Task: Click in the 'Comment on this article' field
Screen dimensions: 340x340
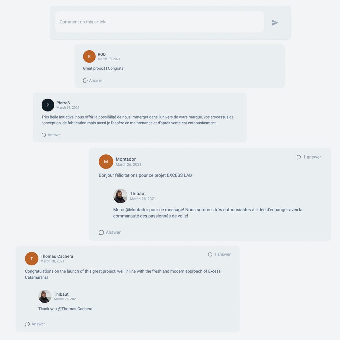Action: tap(159, 22)
